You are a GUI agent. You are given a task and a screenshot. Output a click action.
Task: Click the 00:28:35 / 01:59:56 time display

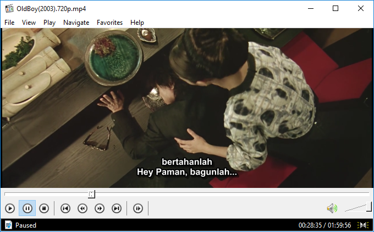[x=324, y=225]
